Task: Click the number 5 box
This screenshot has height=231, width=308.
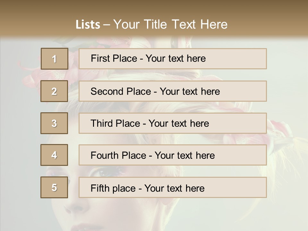Action: click(x=55, y=187)
